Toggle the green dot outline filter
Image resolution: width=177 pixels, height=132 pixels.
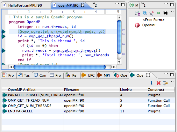(159, 13)
